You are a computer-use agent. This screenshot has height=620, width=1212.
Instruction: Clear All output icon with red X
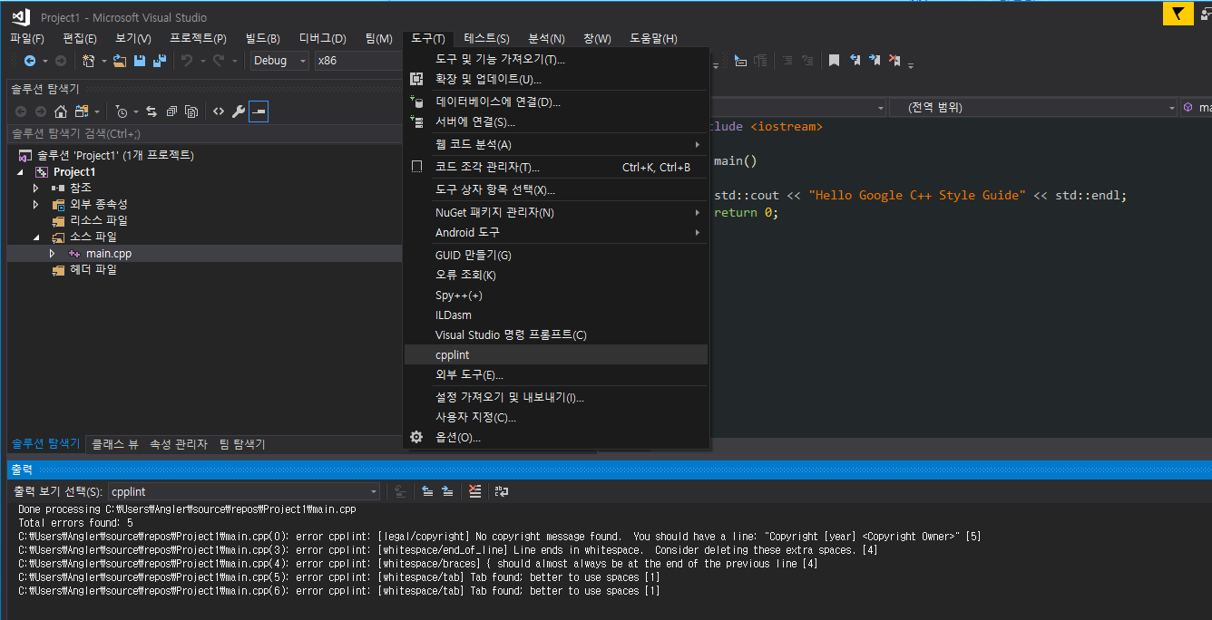(x=474, y=491)
